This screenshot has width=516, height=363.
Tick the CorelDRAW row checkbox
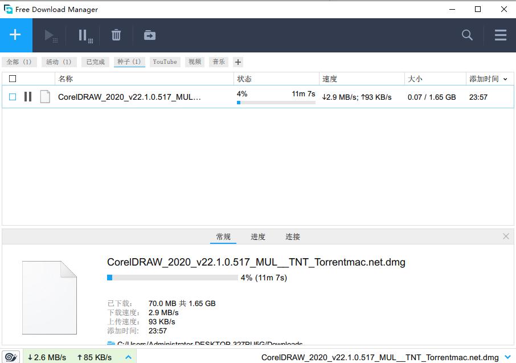(13, 97)
